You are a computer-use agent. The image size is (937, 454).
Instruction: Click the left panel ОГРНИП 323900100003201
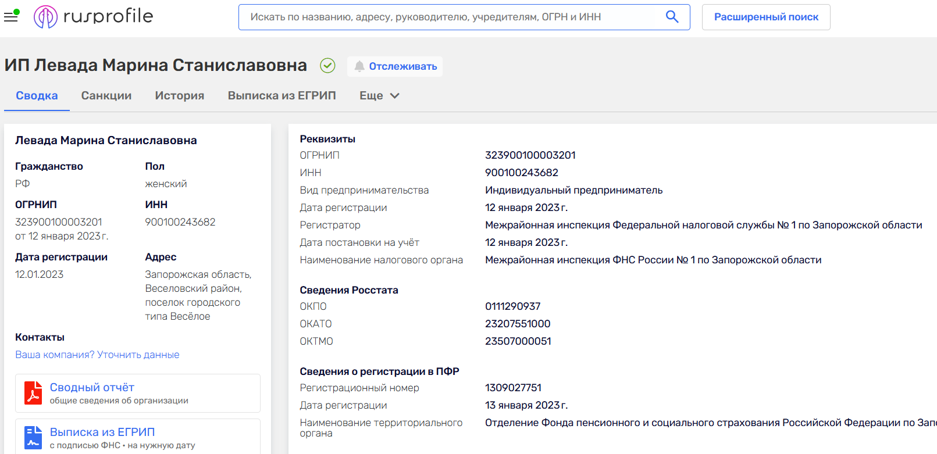pos(59,222)
